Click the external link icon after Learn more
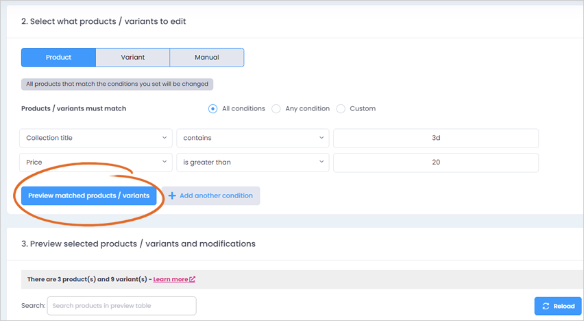 point(192,279)
